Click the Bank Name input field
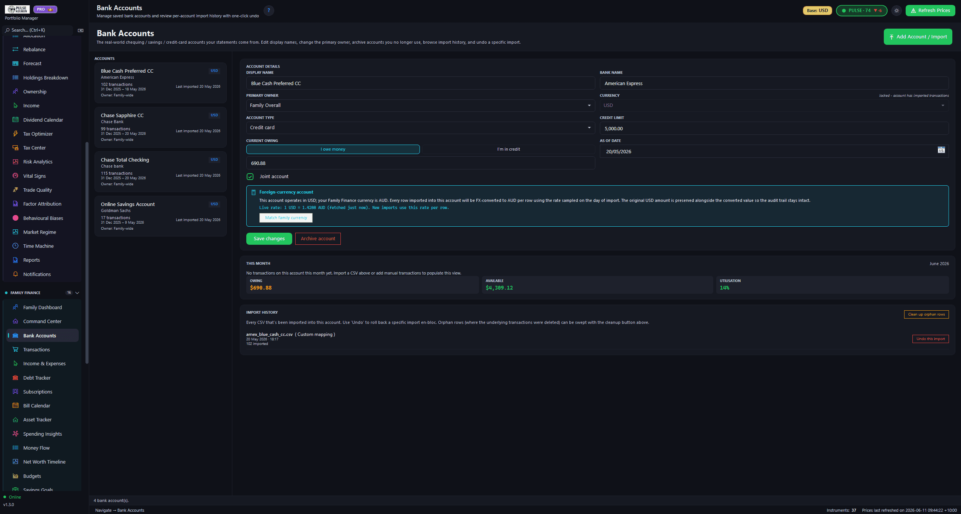This screenshot has height=514, width=961. pos(774,84)
